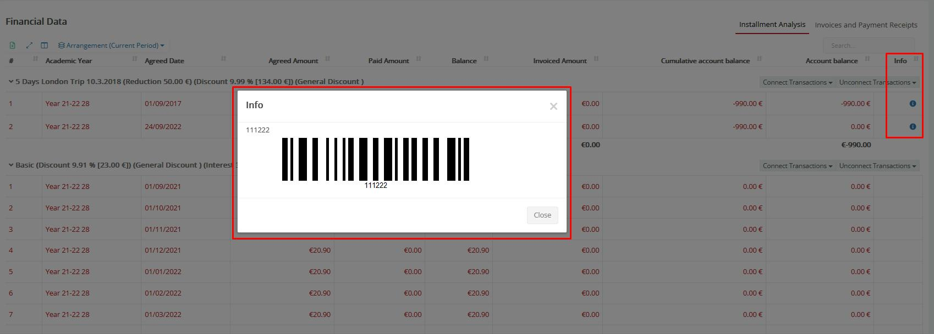Click 111222 text above the barcode
Viewport: 934px width, 334px height.
click(257, 130)
